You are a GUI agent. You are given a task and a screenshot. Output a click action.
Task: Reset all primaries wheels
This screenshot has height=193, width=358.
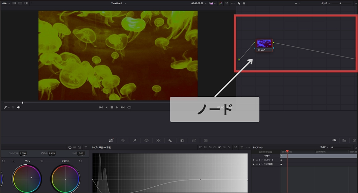coord(86,147)
